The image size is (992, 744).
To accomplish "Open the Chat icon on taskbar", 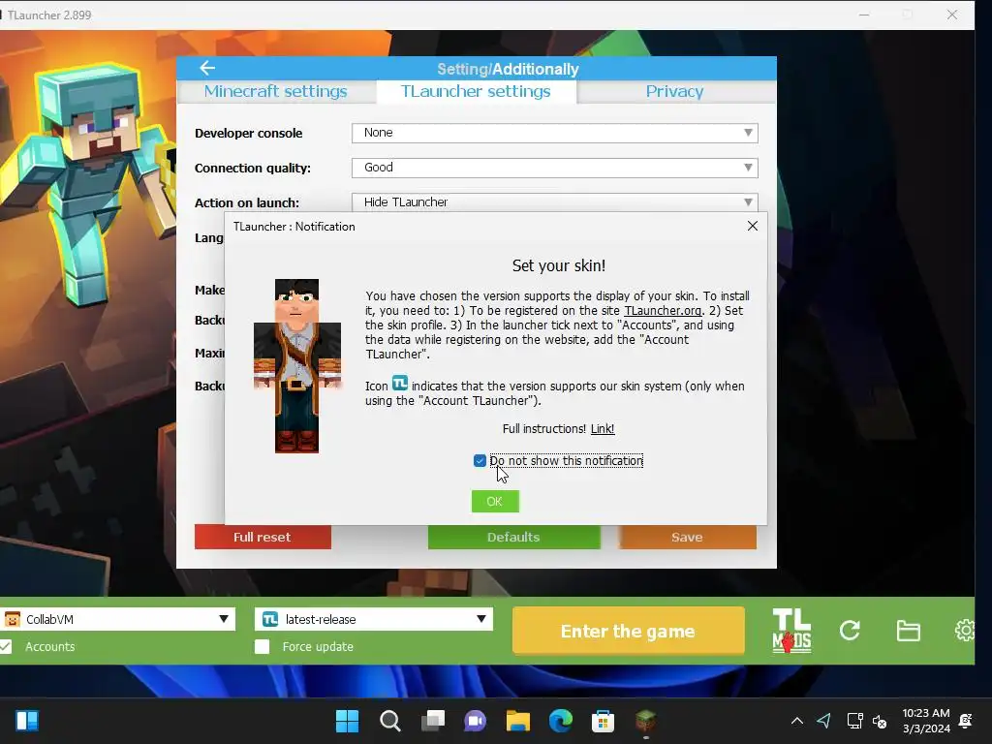I will [x=475, y=721].
